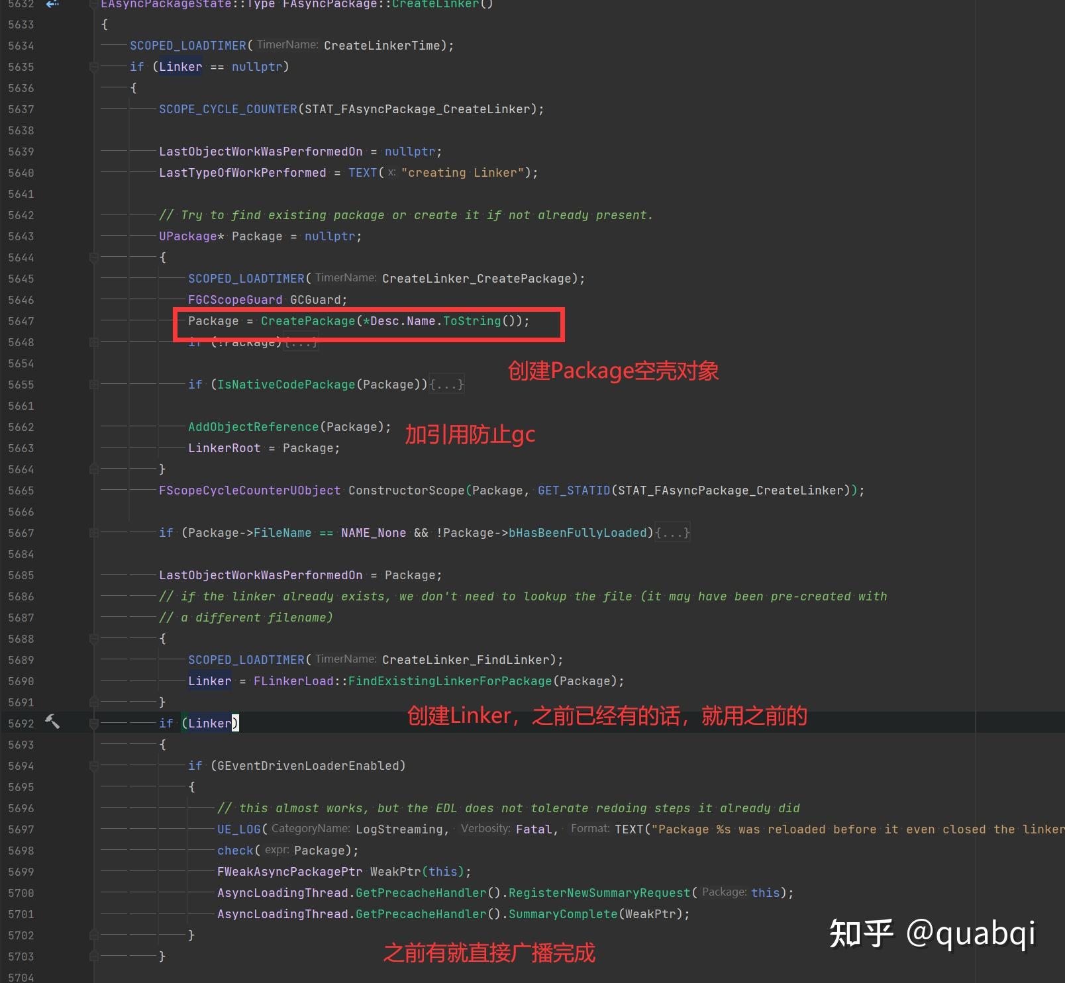Collapse the 'if (Linker == nullptr)' block fold marker

tap(94, 67)
